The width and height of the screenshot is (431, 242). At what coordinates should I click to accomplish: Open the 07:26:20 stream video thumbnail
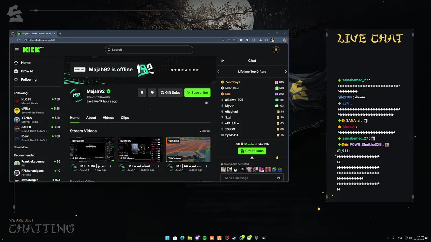pyautogui.click(x=140, y=150)
